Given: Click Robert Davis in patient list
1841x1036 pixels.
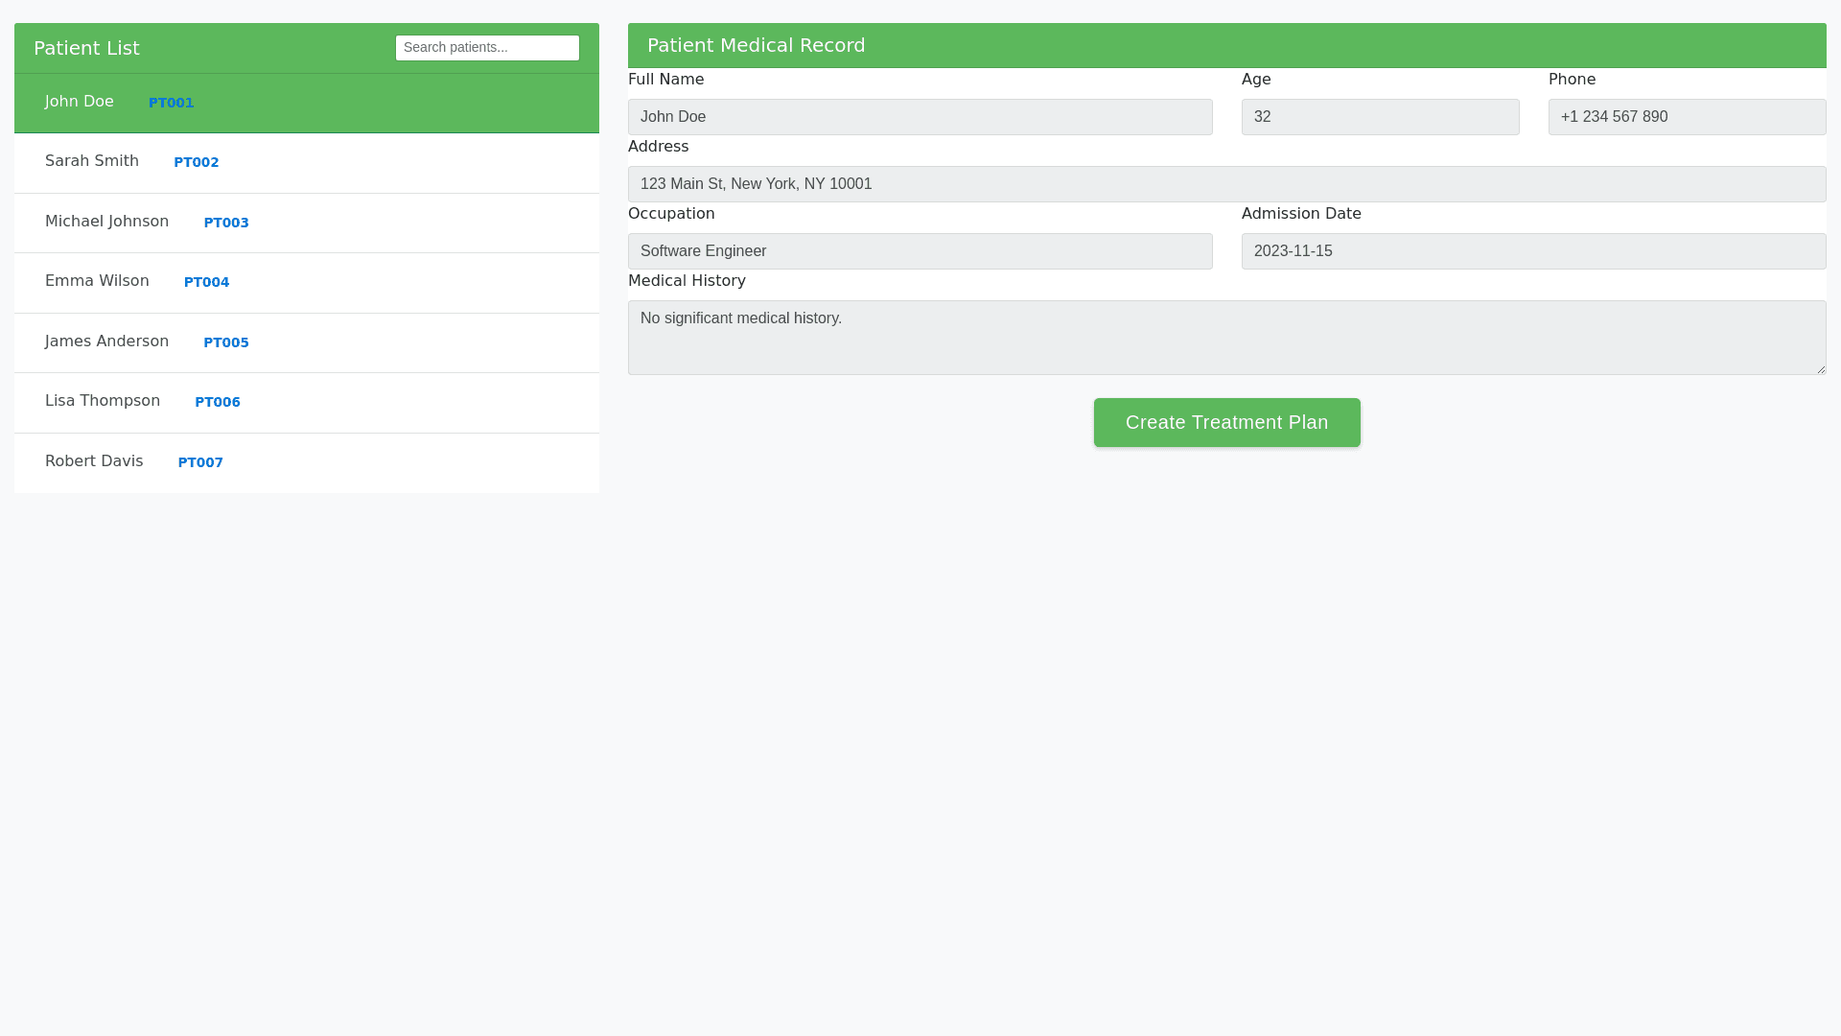Looking at the screenshot, I should (94, 461).
